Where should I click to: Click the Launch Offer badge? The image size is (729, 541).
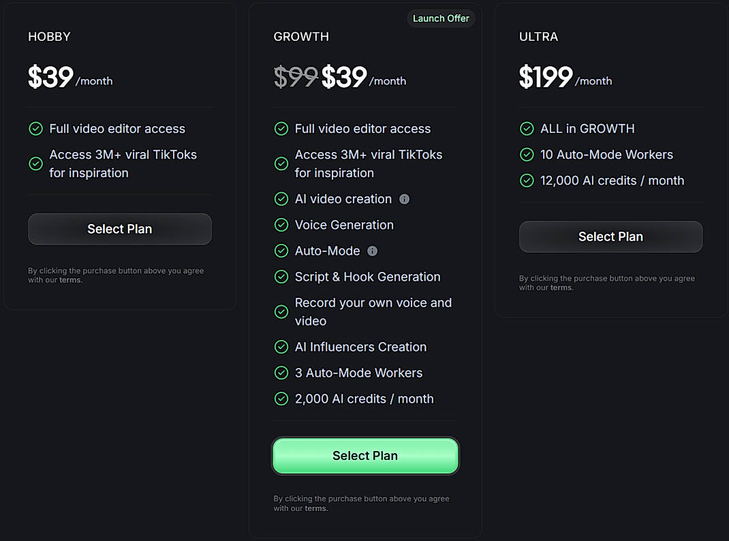point(441,18)
